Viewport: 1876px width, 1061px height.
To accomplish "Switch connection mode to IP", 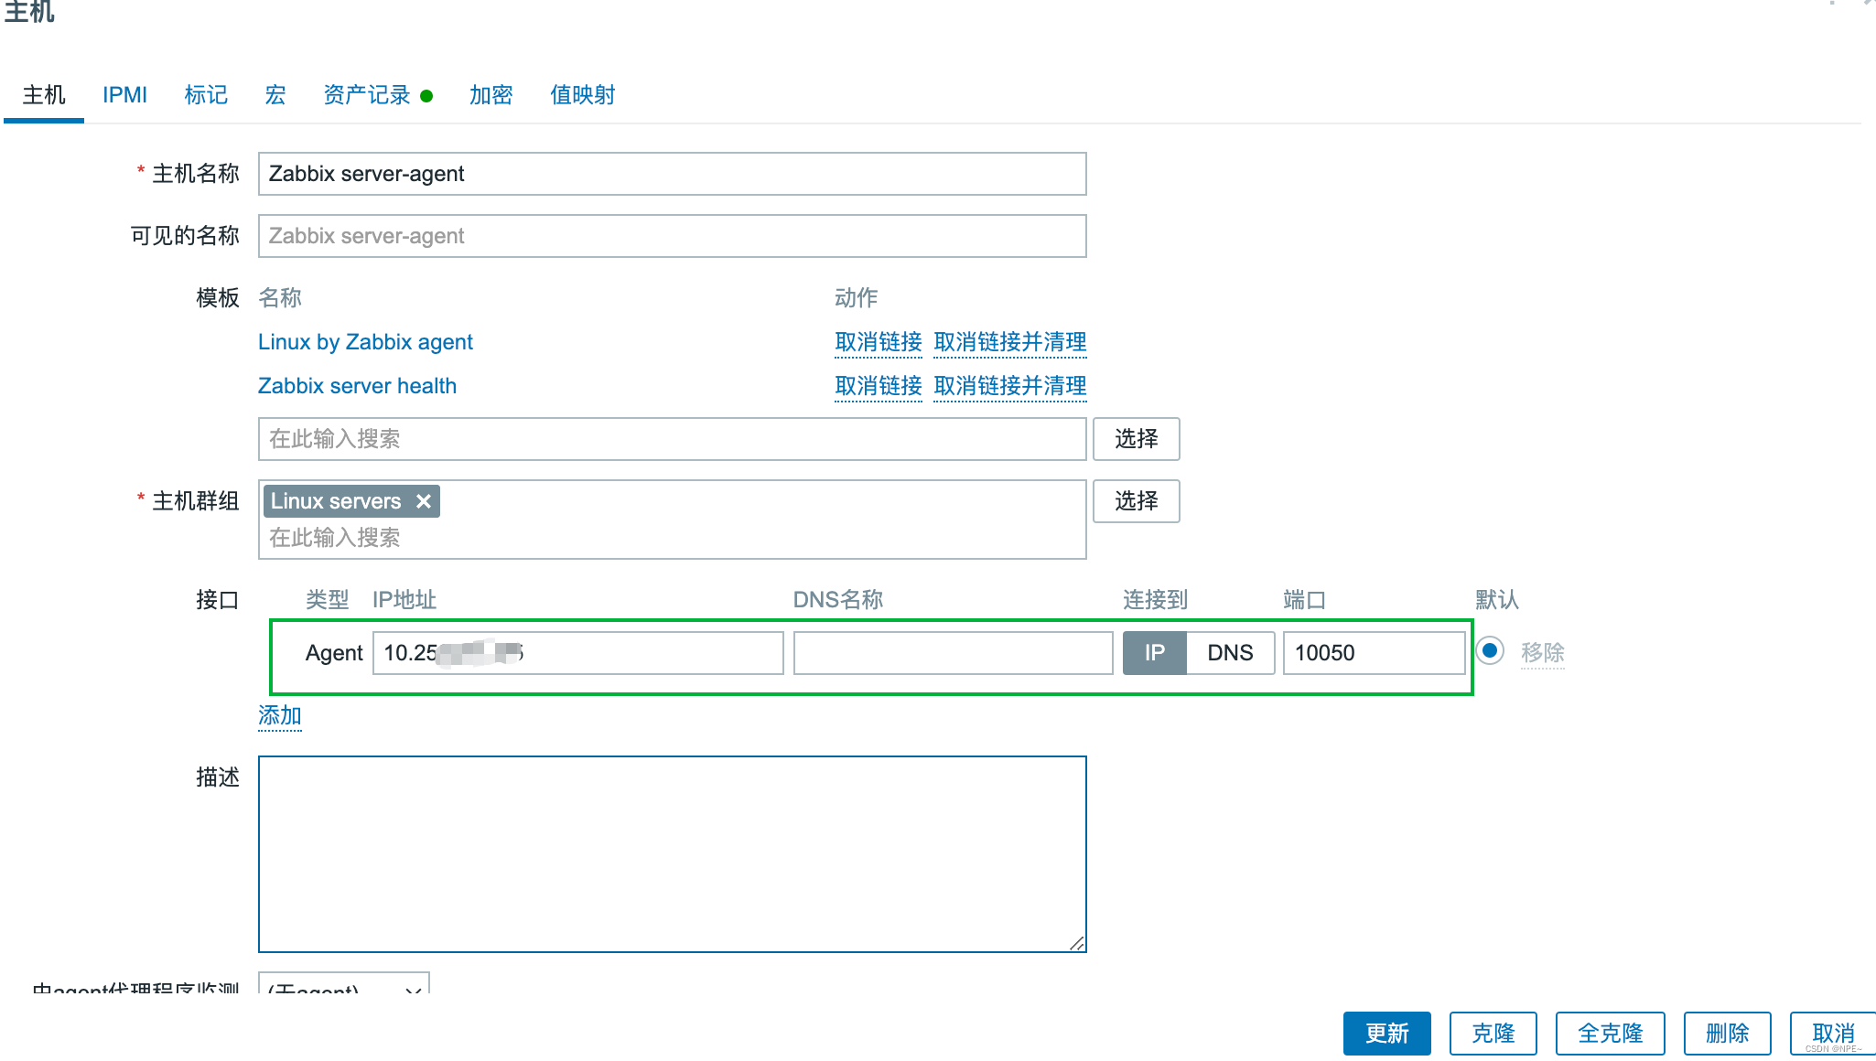I will pyautogui.click(x=1155, y=653).
